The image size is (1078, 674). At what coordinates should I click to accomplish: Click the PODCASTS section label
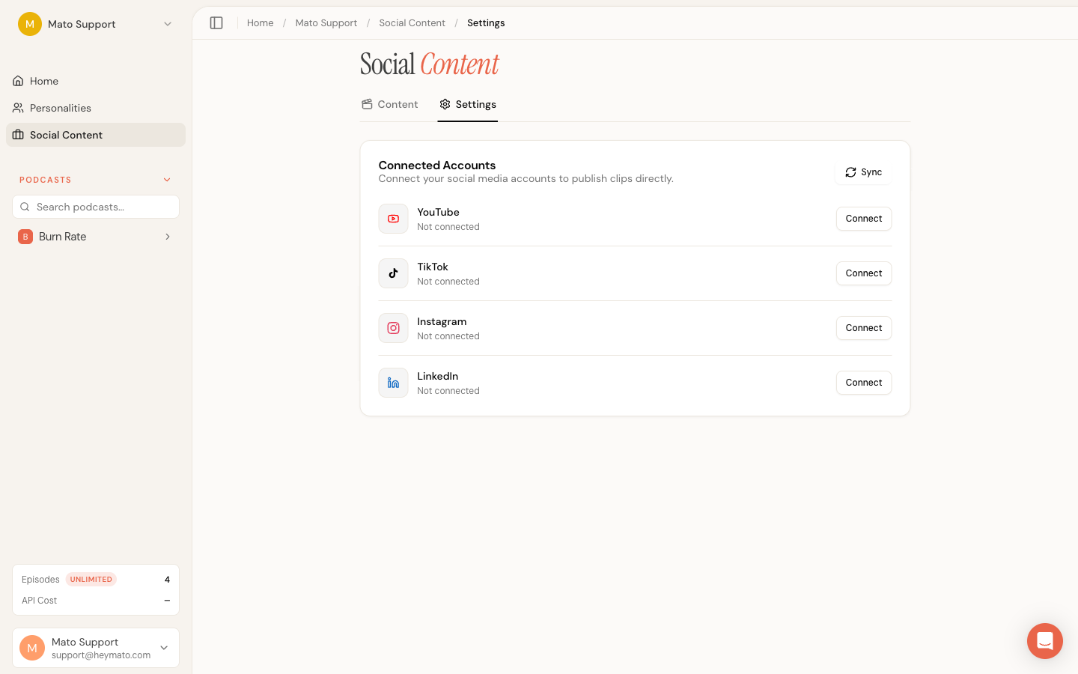tap(46, 180)
